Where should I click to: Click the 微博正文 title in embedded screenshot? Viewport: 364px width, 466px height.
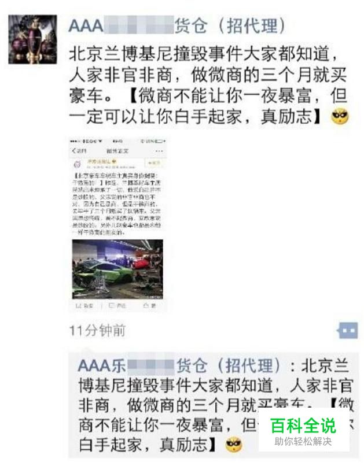[118, 151]
